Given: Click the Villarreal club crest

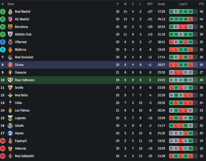Looking at the screenshot, I should (10, 42).
